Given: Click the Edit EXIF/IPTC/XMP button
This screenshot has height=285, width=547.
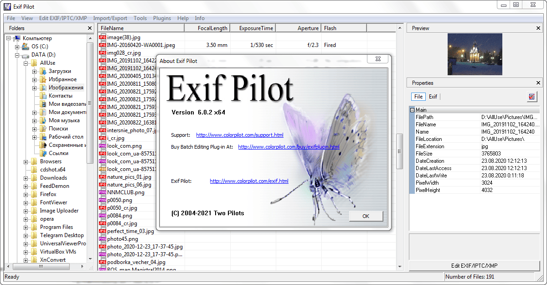Looking at the screenshot, I should [x=475, y=265].
